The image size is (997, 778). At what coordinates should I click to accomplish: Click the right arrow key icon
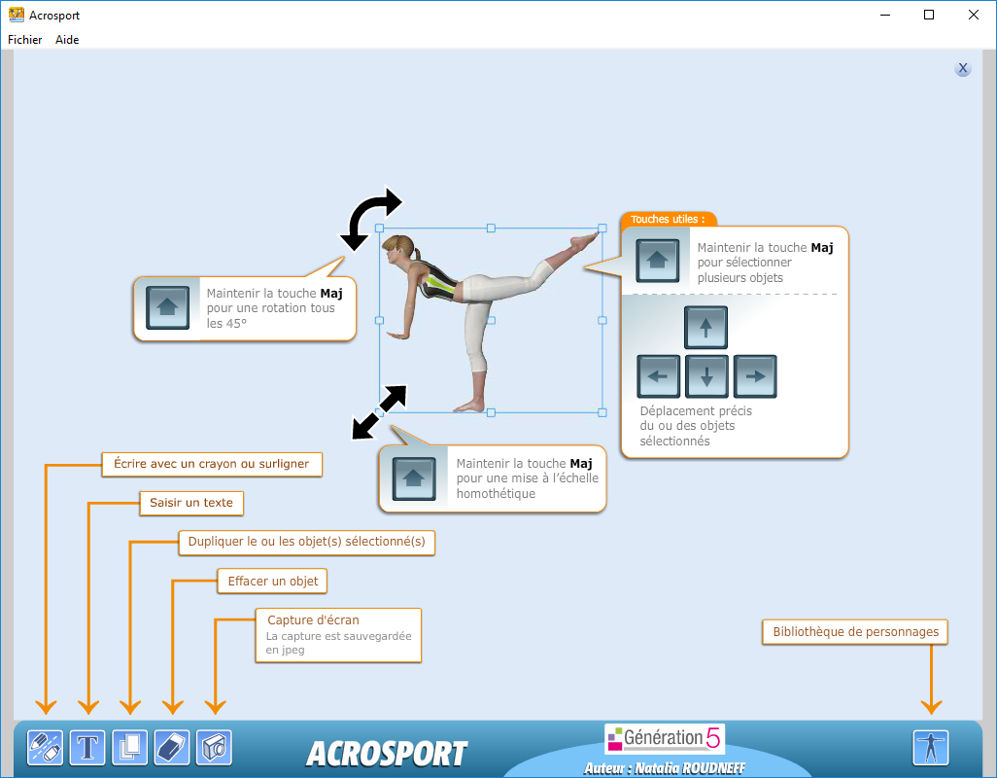click(x=755, y=376)
